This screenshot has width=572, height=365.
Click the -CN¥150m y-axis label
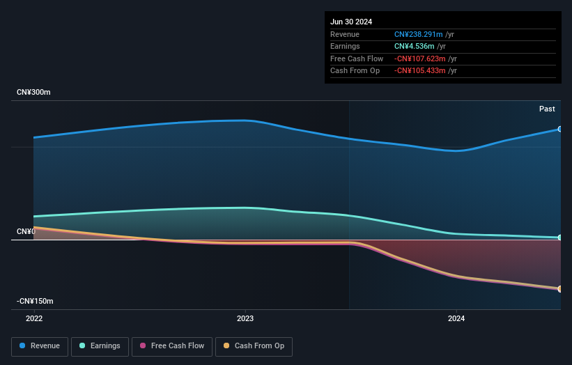coord(35,301)
